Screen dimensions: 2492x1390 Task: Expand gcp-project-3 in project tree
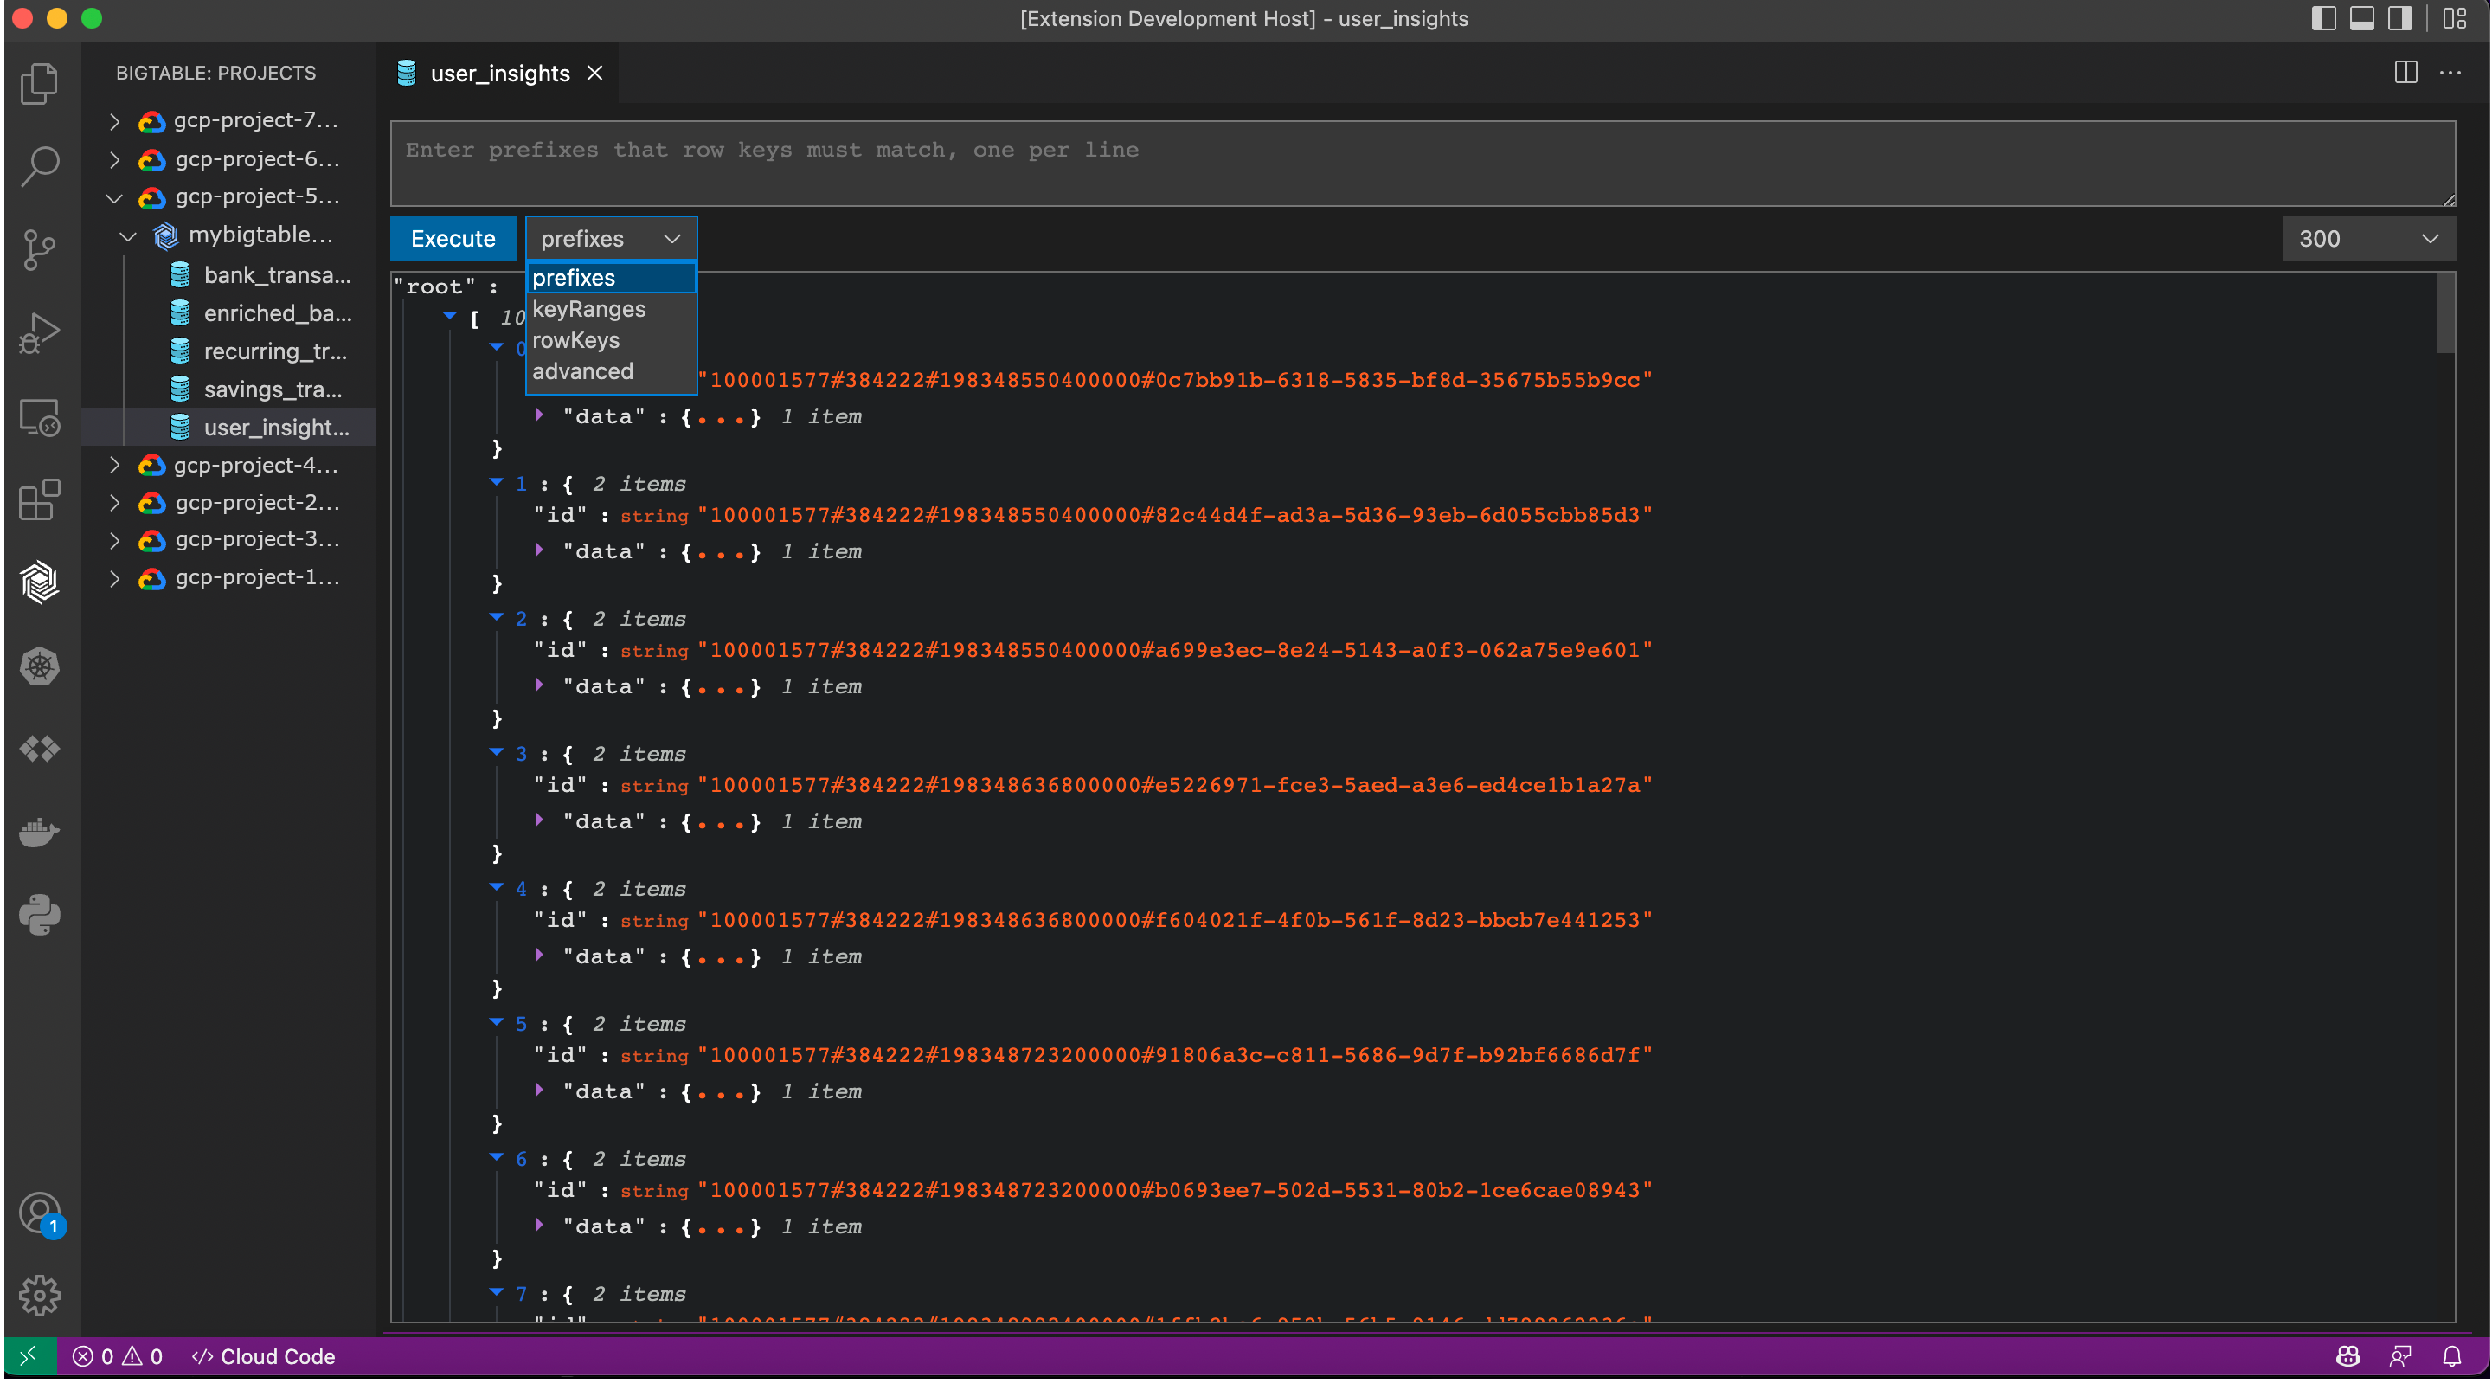pos(114,540)
